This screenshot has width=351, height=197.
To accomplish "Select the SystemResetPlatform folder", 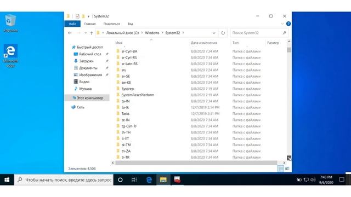I will 138,95.
